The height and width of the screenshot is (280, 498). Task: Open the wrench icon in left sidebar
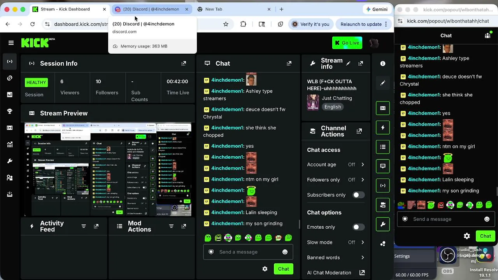pyautogui.click(x=10, y=161)
